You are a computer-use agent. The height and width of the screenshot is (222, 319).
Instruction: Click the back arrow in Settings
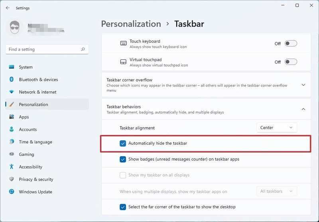click(8, 8)
